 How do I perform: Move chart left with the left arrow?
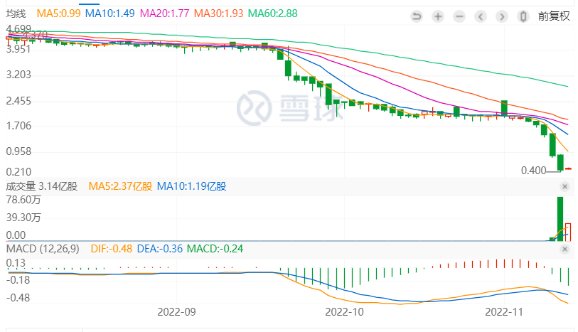coord(481,16)
